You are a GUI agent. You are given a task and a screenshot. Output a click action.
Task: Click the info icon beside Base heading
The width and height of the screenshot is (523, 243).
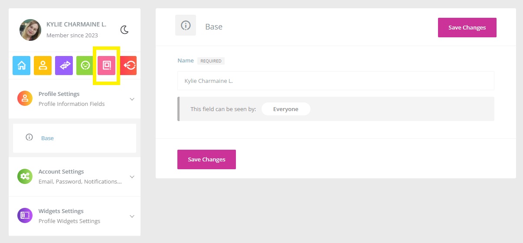coord(186,26)
